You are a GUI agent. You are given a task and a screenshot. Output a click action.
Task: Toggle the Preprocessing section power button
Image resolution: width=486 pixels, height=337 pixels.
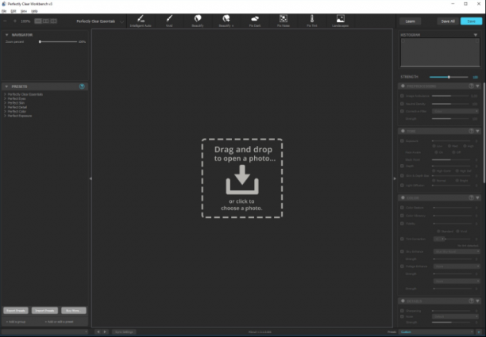coord(403,86)
